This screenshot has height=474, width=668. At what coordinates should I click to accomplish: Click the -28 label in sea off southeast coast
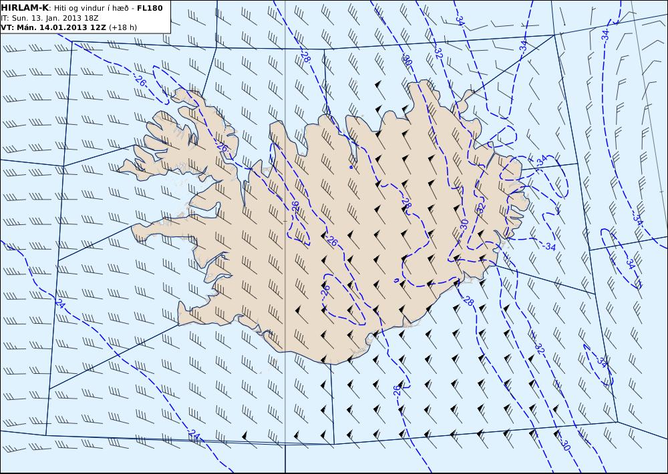[x=468, y=300]
